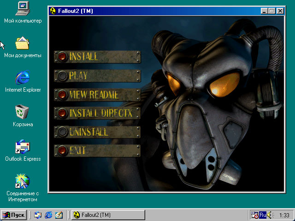The width and height of the screenshot is (295, 221).
Task: Select Соединение с Интернетом shortcut icon
Action: pyautogui.click(x=23, y=188)
